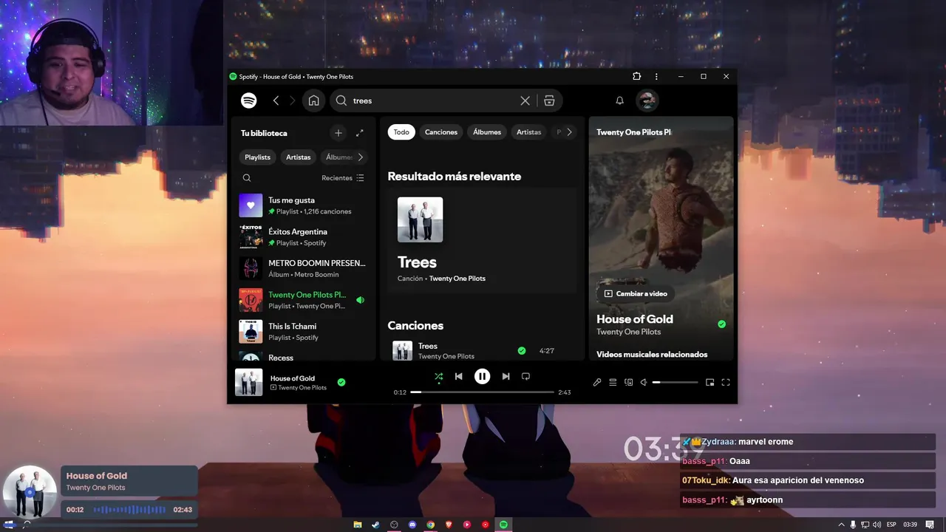
Task: Select the Artistas results tab
Action: (529, 132)
